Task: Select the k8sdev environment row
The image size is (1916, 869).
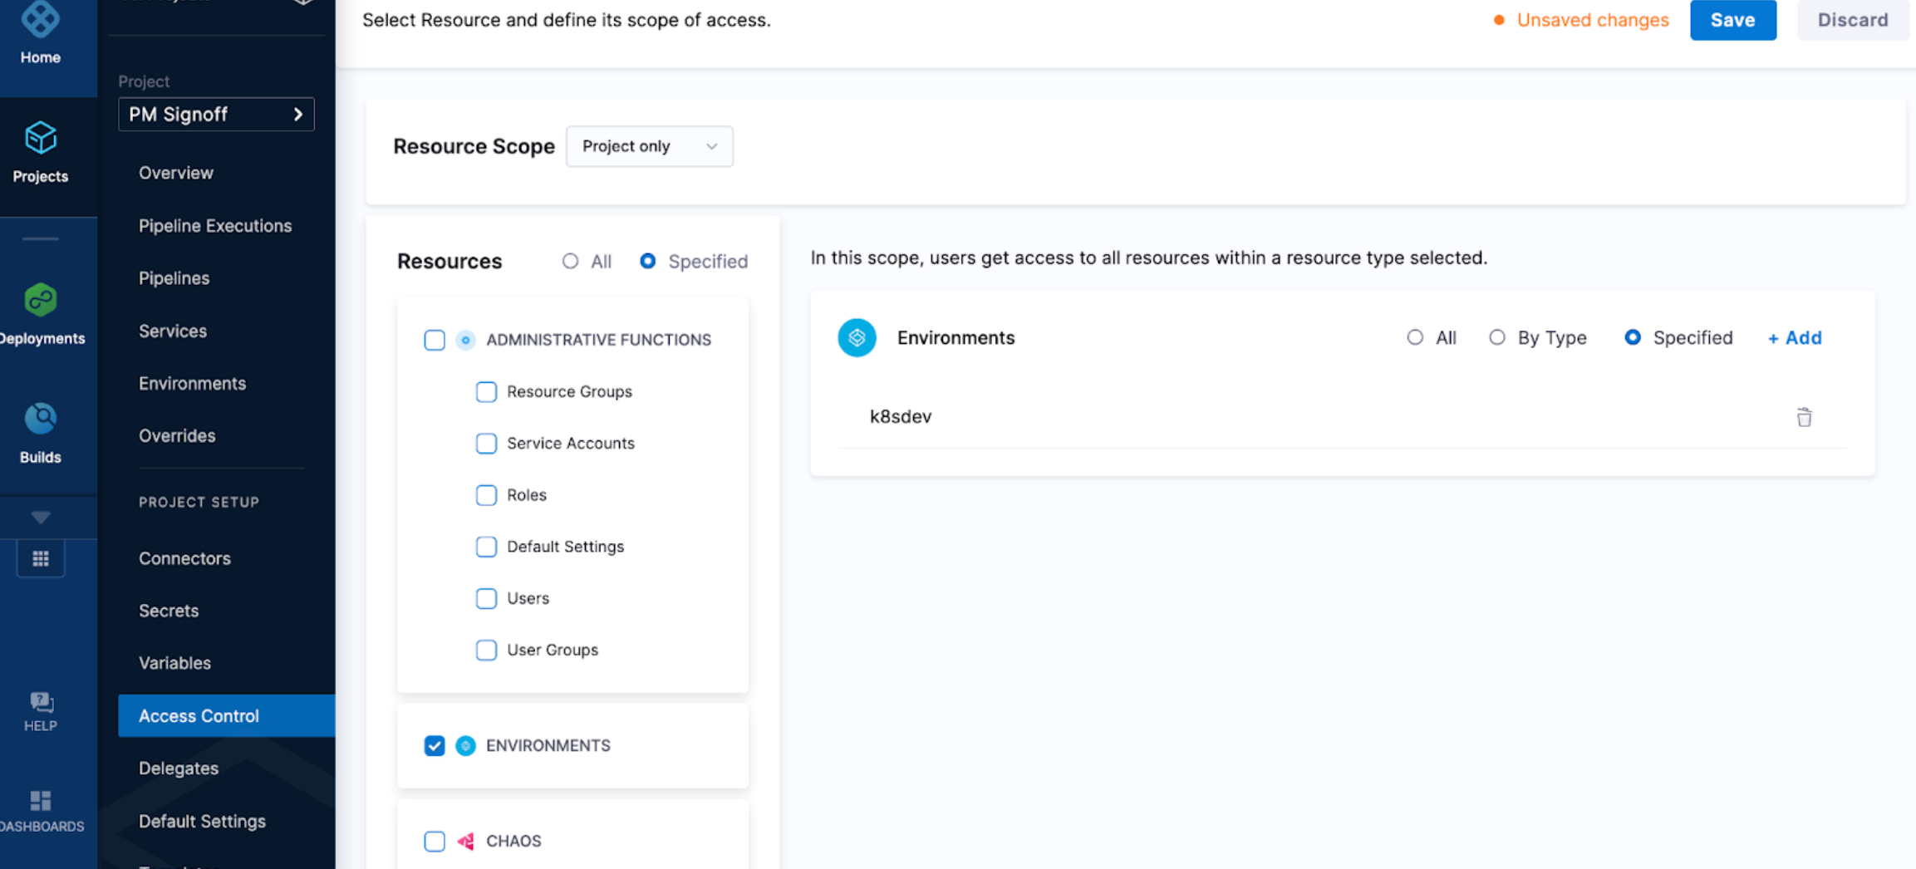Action: (901, 417)
